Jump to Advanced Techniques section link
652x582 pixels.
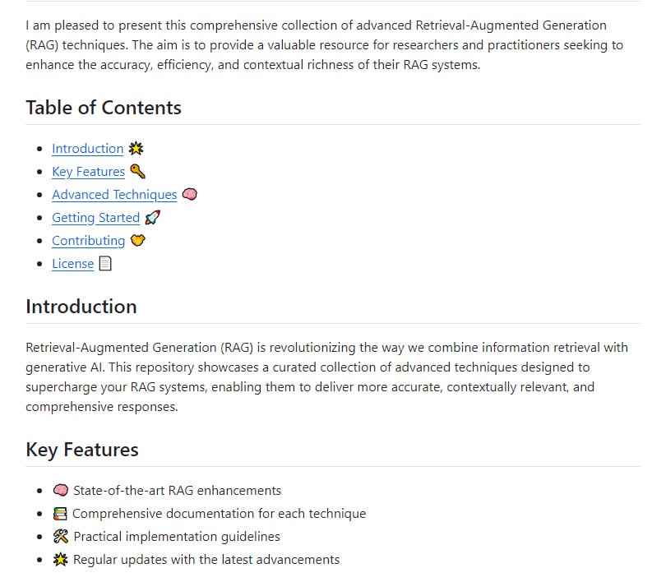tap(114, 195)
